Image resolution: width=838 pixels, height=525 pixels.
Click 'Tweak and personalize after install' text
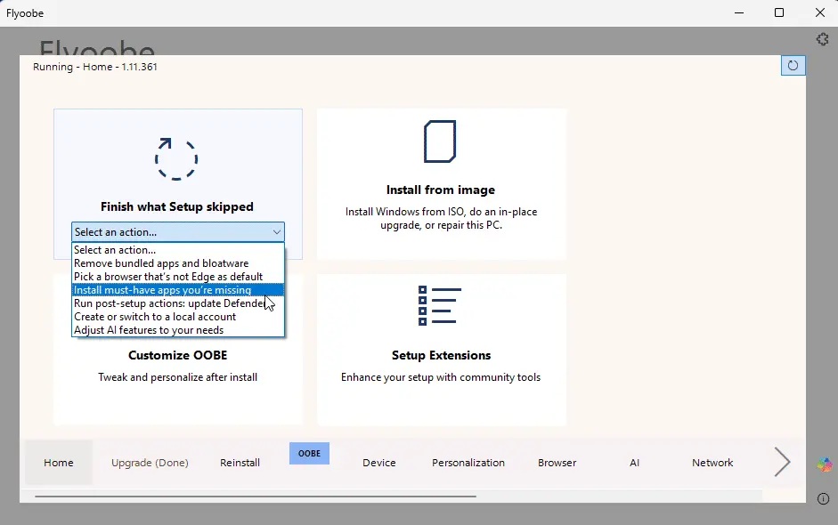pyautogui.click(x=178, y=377)
